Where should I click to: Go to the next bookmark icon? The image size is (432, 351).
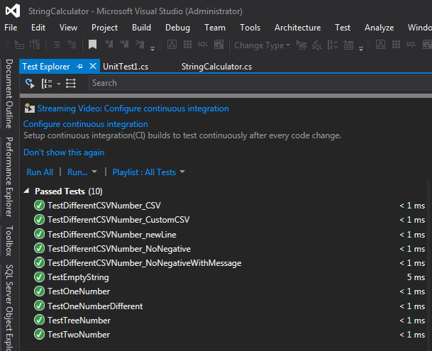(124, 45)
